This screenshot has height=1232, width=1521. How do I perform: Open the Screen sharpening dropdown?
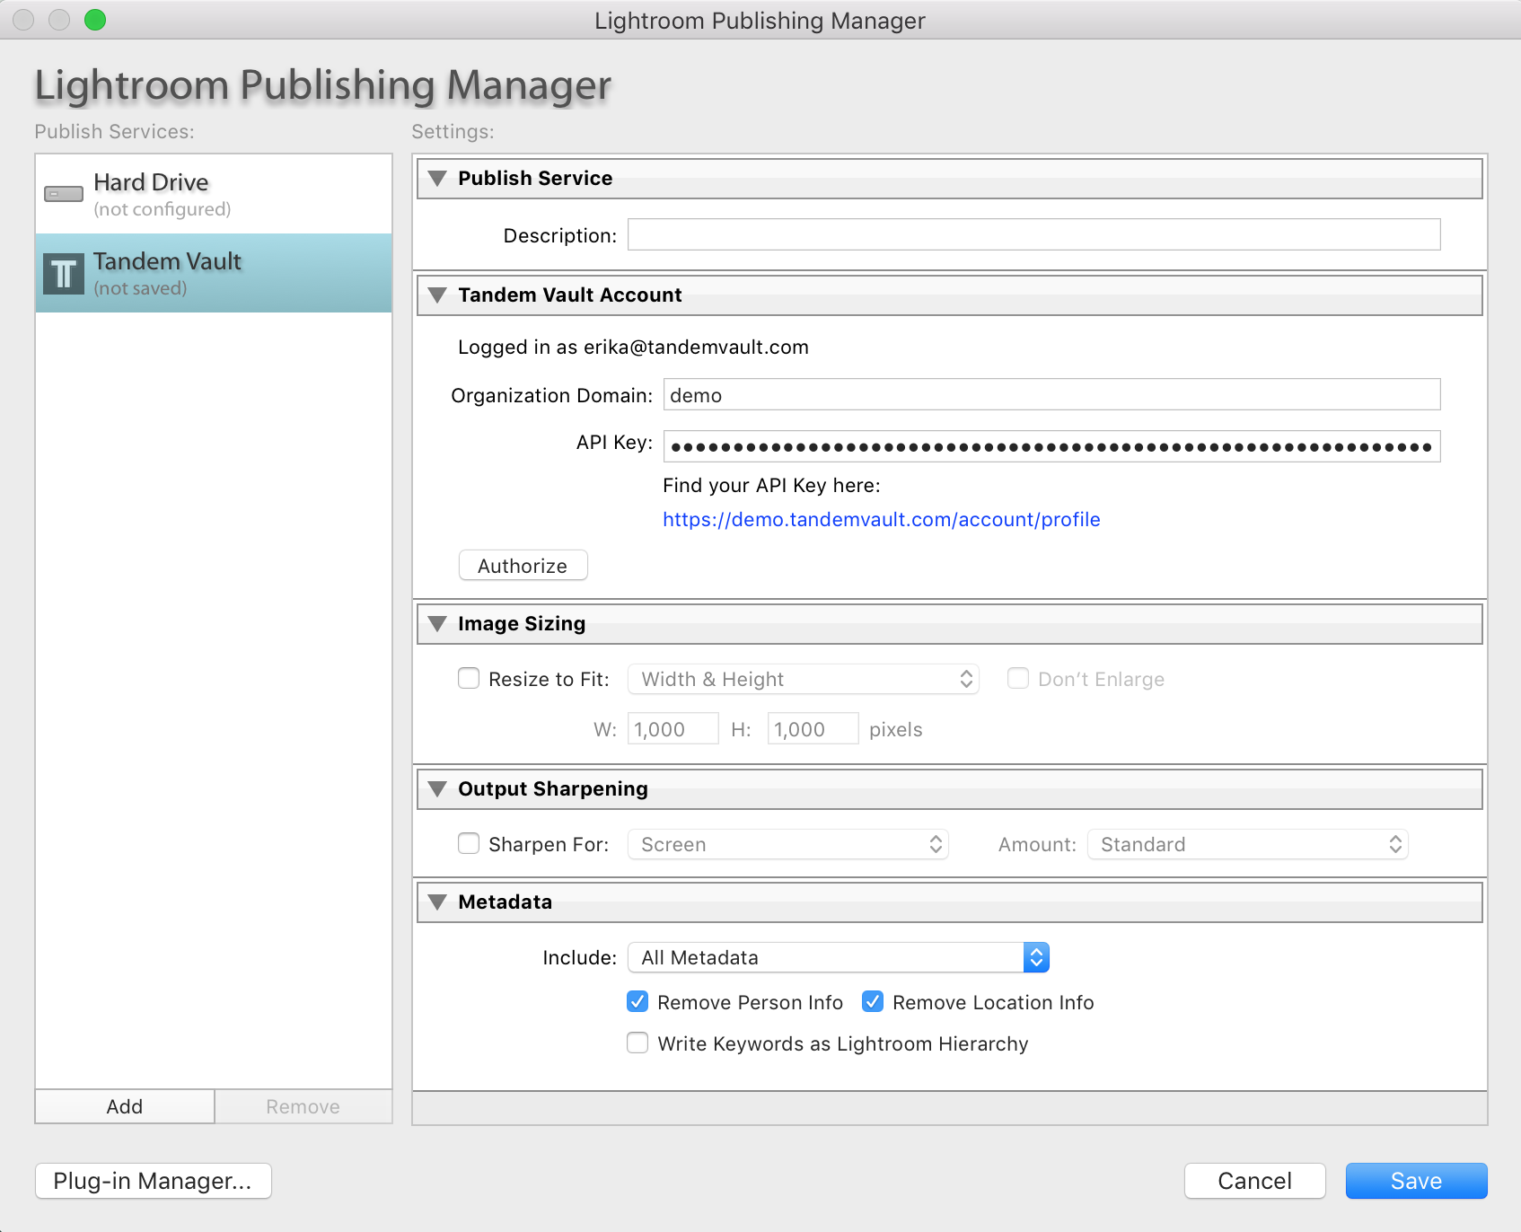tap(787, 844)
